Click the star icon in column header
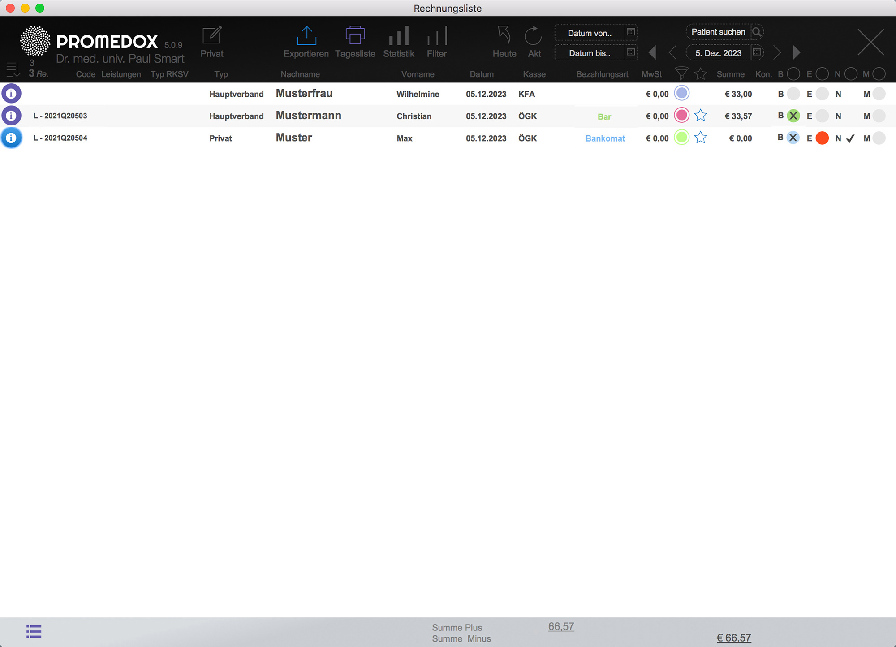The height and width of the screenshot is (647, 896). (x=701, y=73)
